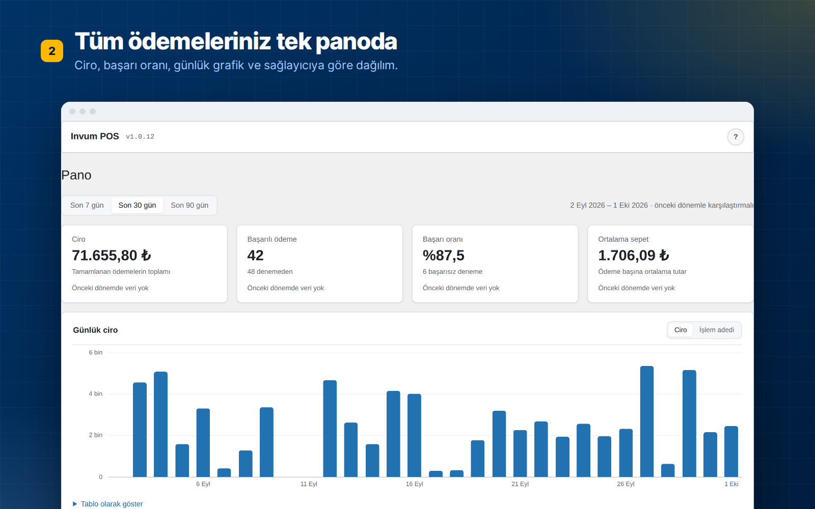Click the Günlük ciro chart heading

coord(95,330)
